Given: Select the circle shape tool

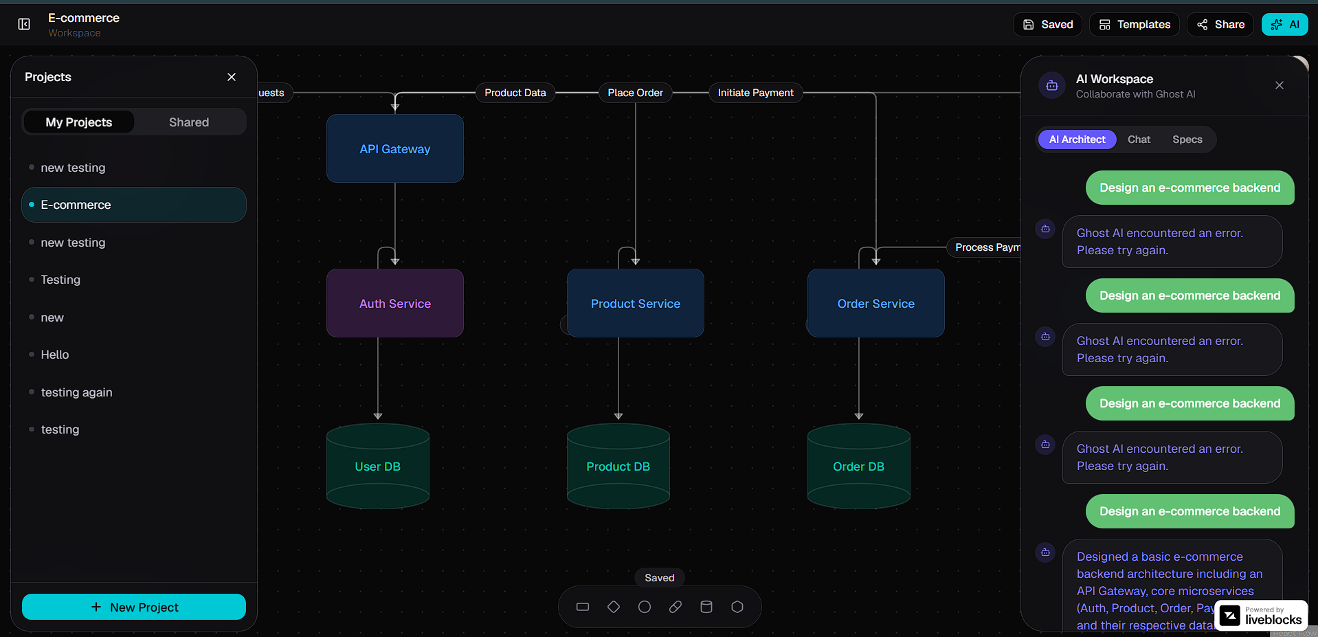Looking at the screenshot, I should [645, 607].
